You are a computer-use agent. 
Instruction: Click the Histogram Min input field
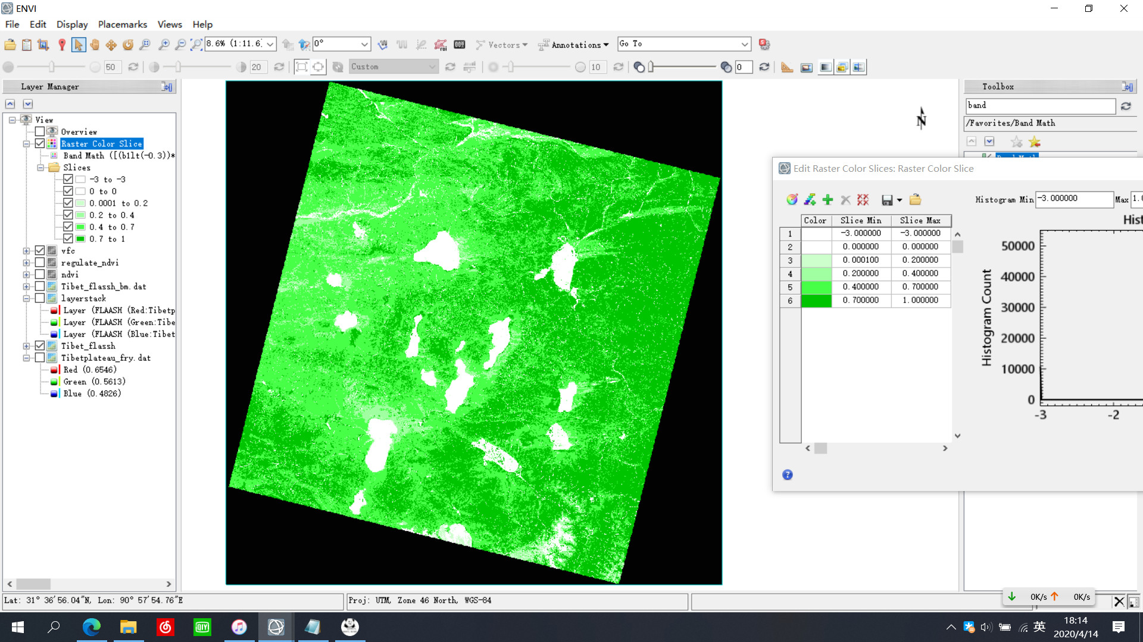click(x=1074, y=199)
